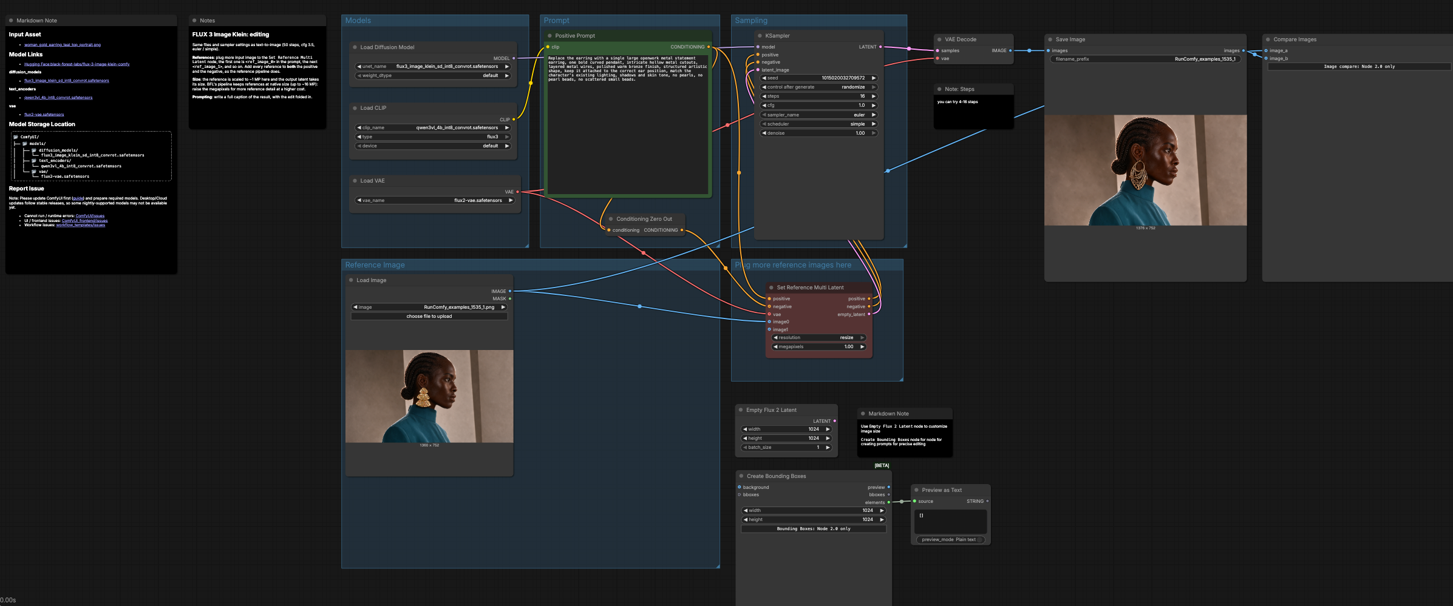Open woman_gold_earring_teal_top_portrait.png link
Screen dimensions: 1453x606
(63, 45)
